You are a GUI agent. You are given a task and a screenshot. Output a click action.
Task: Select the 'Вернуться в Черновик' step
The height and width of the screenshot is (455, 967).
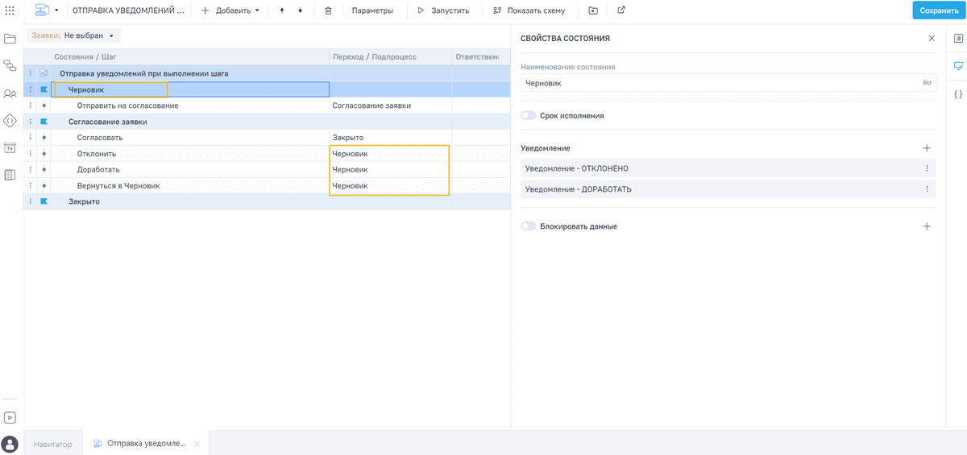tap(118, 186)
